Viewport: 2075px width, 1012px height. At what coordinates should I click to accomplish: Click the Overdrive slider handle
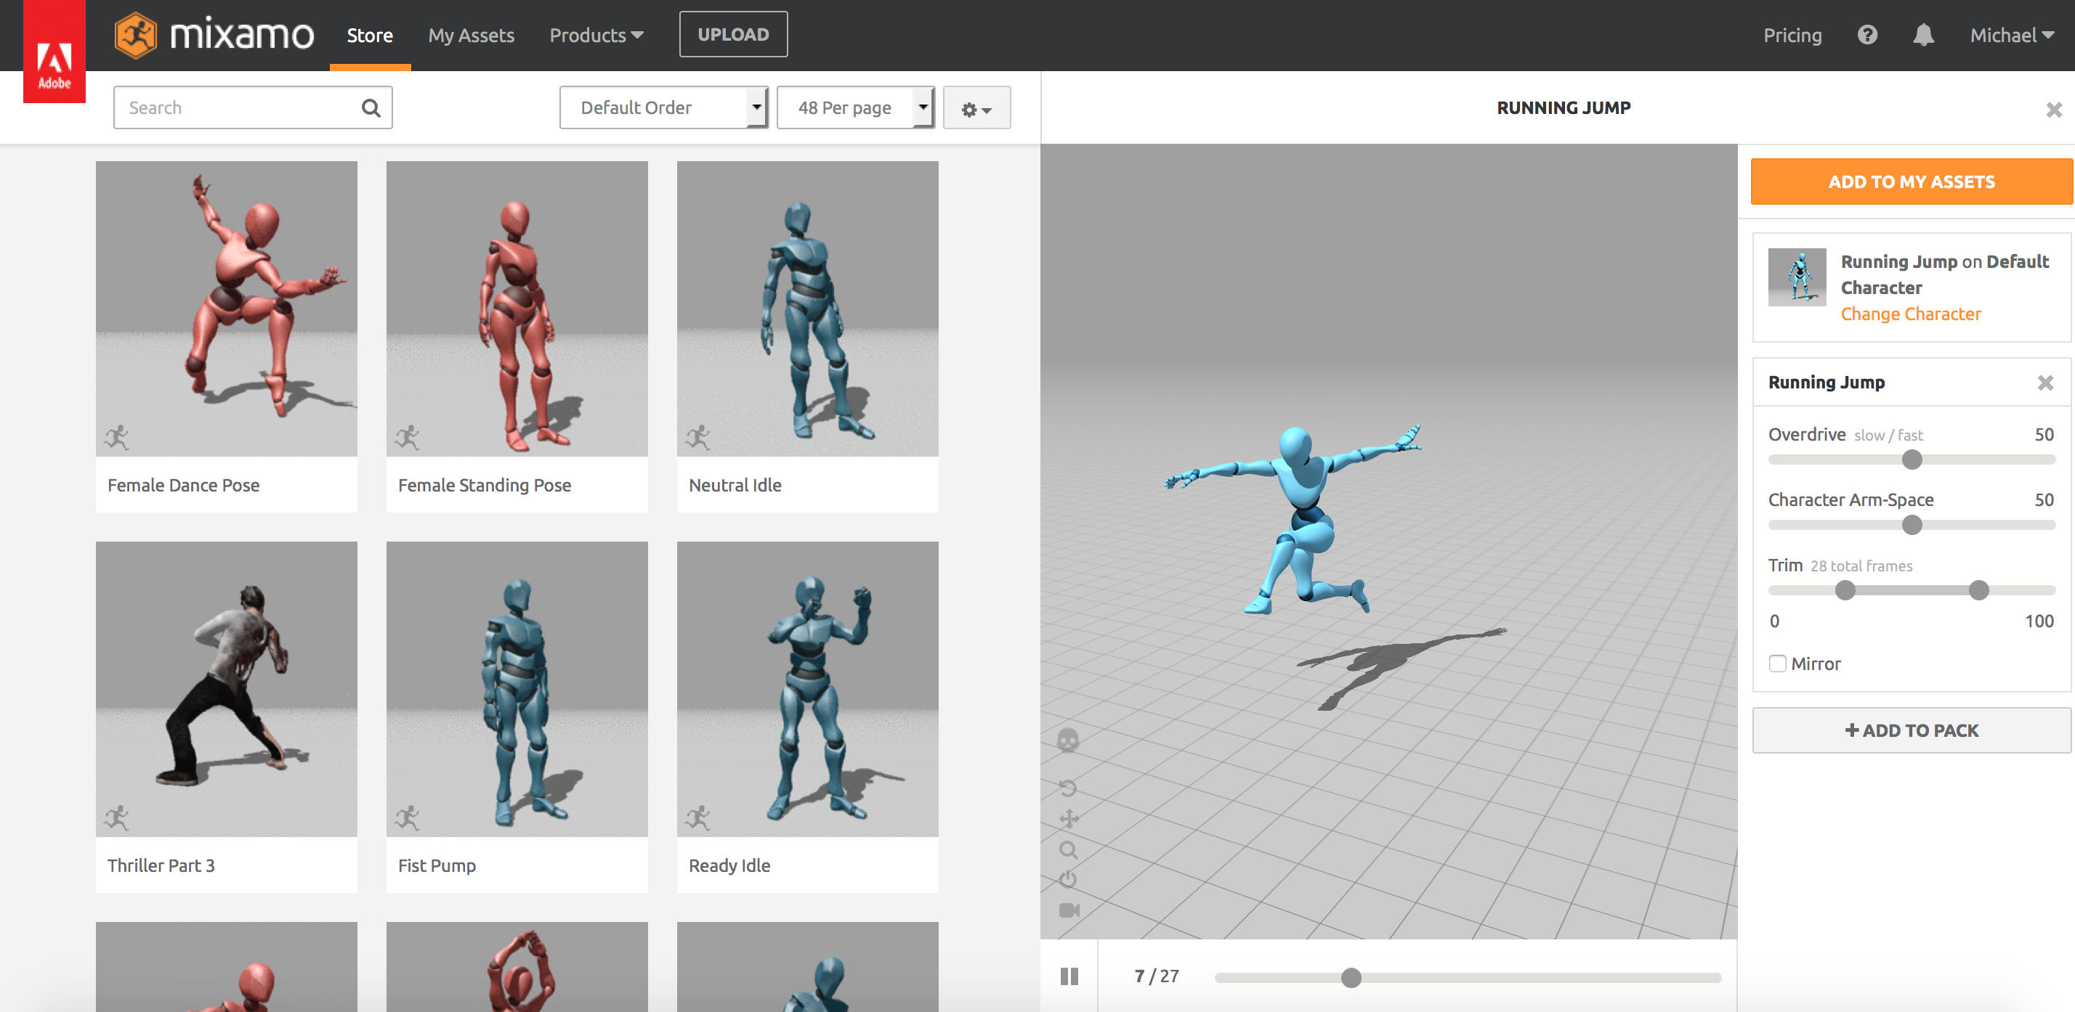[1912, 460]
